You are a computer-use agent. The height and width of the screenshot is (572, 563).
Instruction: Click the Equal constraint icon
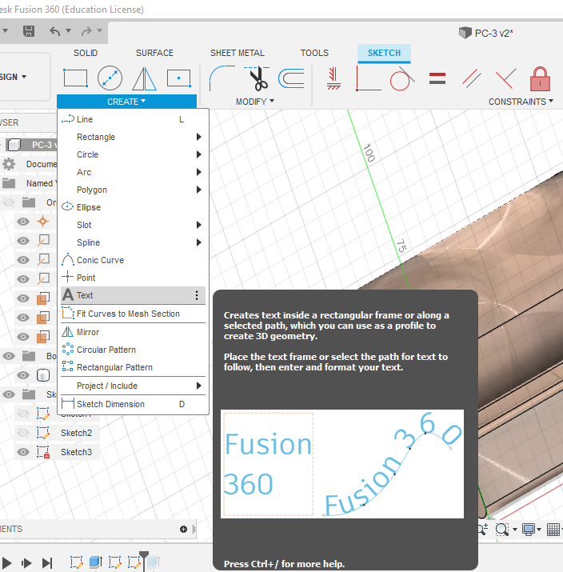(437, 78)
